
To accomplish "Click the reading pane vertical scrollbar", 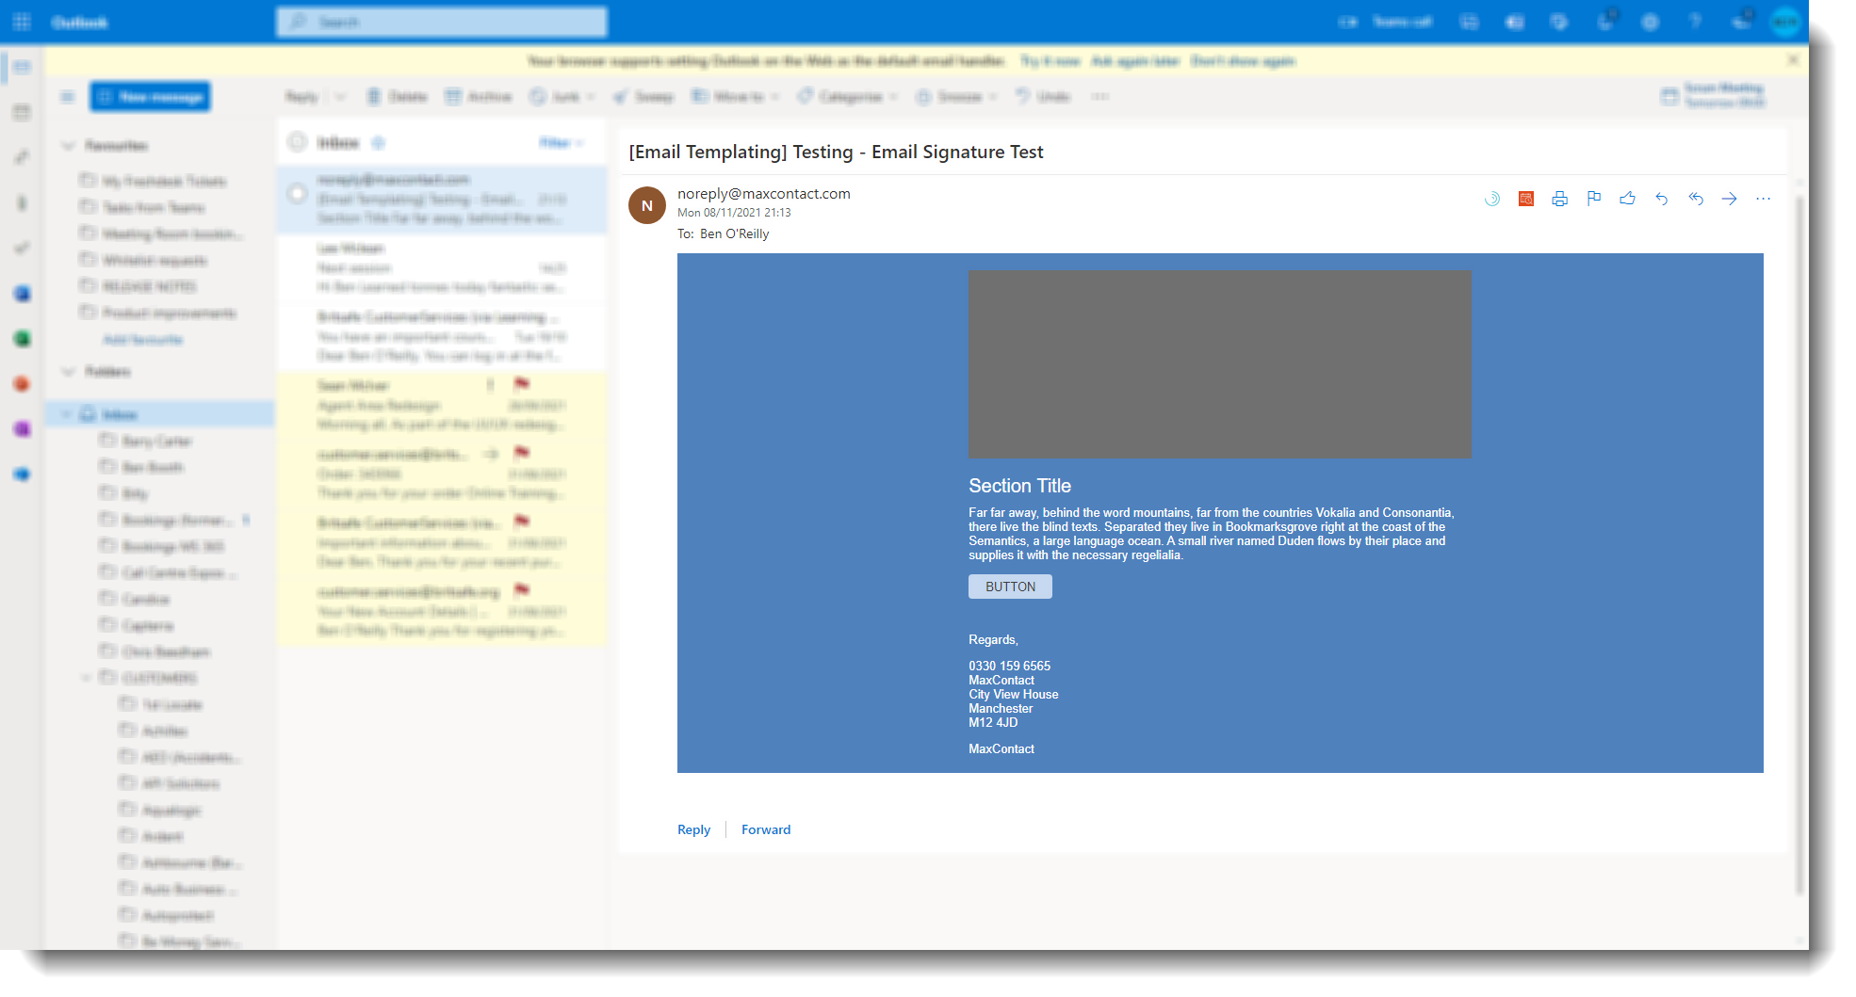I will [x=1800, y=546].
